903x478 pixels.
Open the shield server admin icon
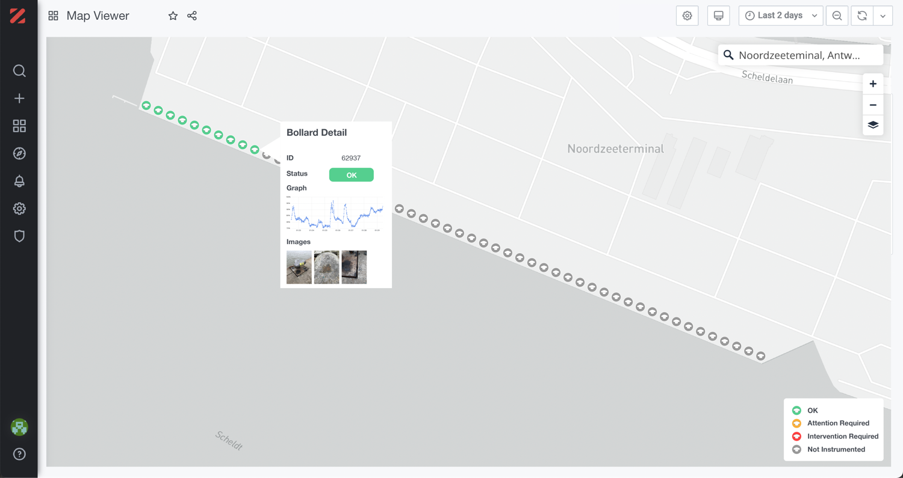19,236
